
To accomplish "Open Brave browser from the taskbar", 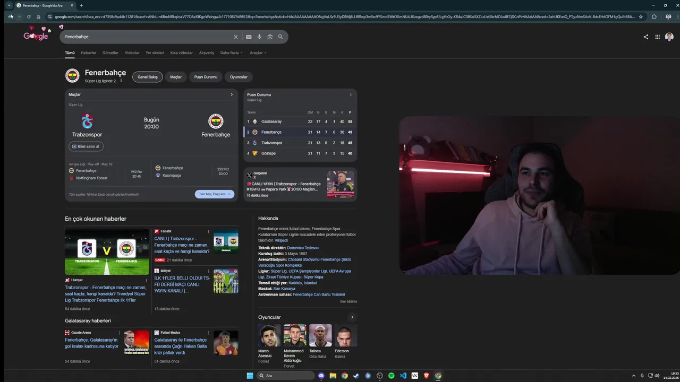I will 427,376.
